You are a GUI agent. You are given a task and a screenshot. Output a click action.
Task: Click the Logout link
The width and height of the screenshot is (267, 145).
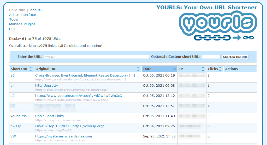34,10
